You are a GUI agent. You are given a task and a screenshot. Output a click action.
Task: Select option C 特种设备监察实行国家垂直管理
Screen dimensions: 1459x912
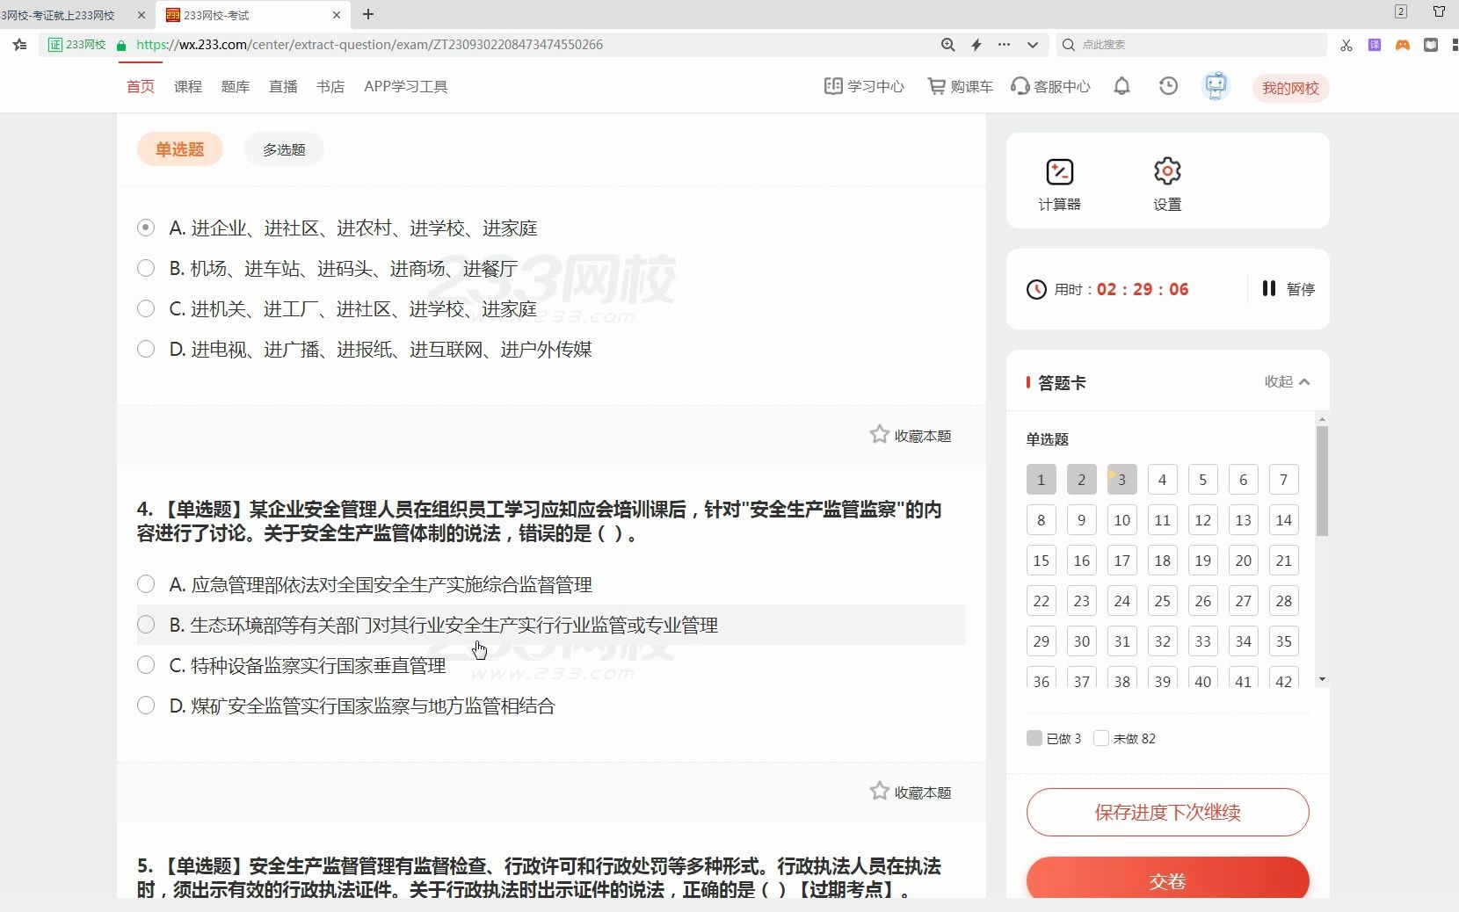click(x=146, y=665)
